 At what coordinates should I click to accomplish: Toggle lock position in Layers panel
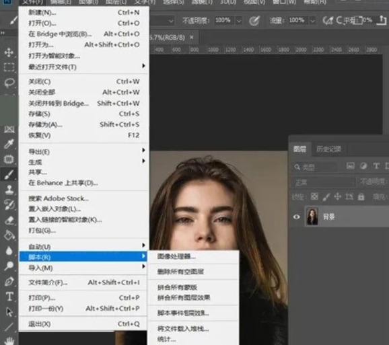[338, 197]
